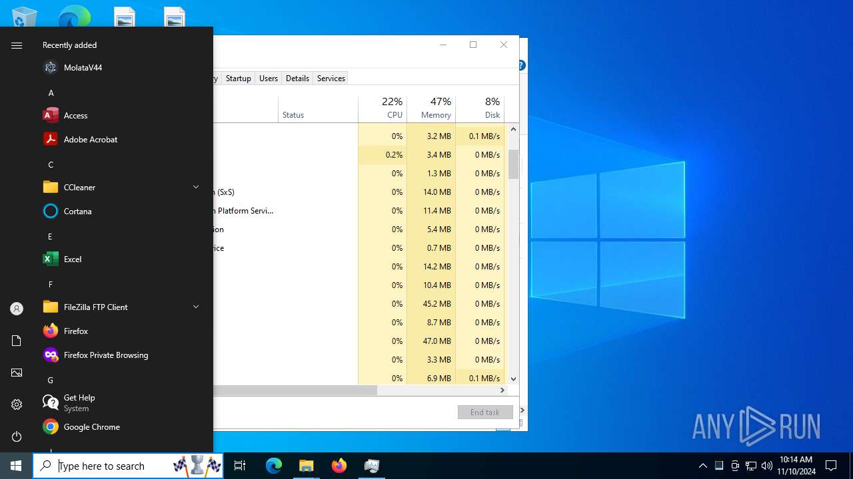The width and height of the screenshot is (853, 479).
Task: Click the Windows Start button
Action: 16,466
